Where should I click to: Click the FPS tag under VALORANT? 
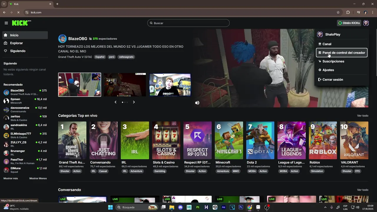358,171
